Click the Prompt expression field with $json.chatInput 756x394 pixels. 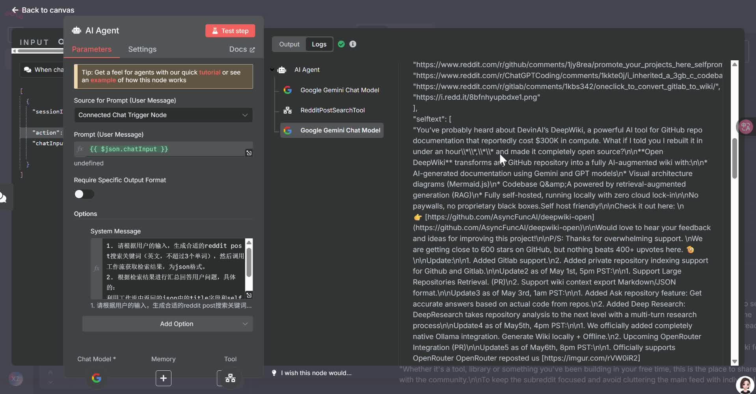pyautogui.click(x=163, y=149)
